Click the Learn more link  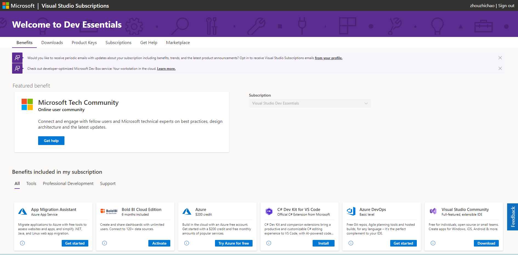point(166,69)
